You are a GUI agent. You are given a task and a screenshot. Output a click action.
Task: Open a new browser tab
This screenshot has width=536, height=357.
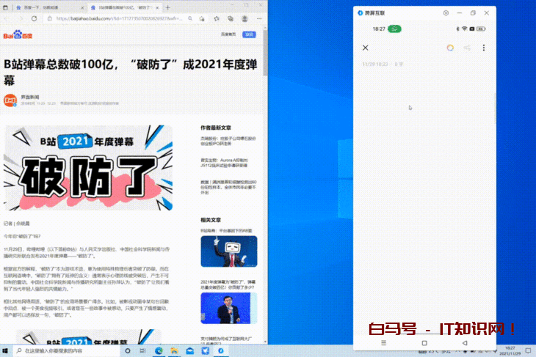(x=167, y=6)
